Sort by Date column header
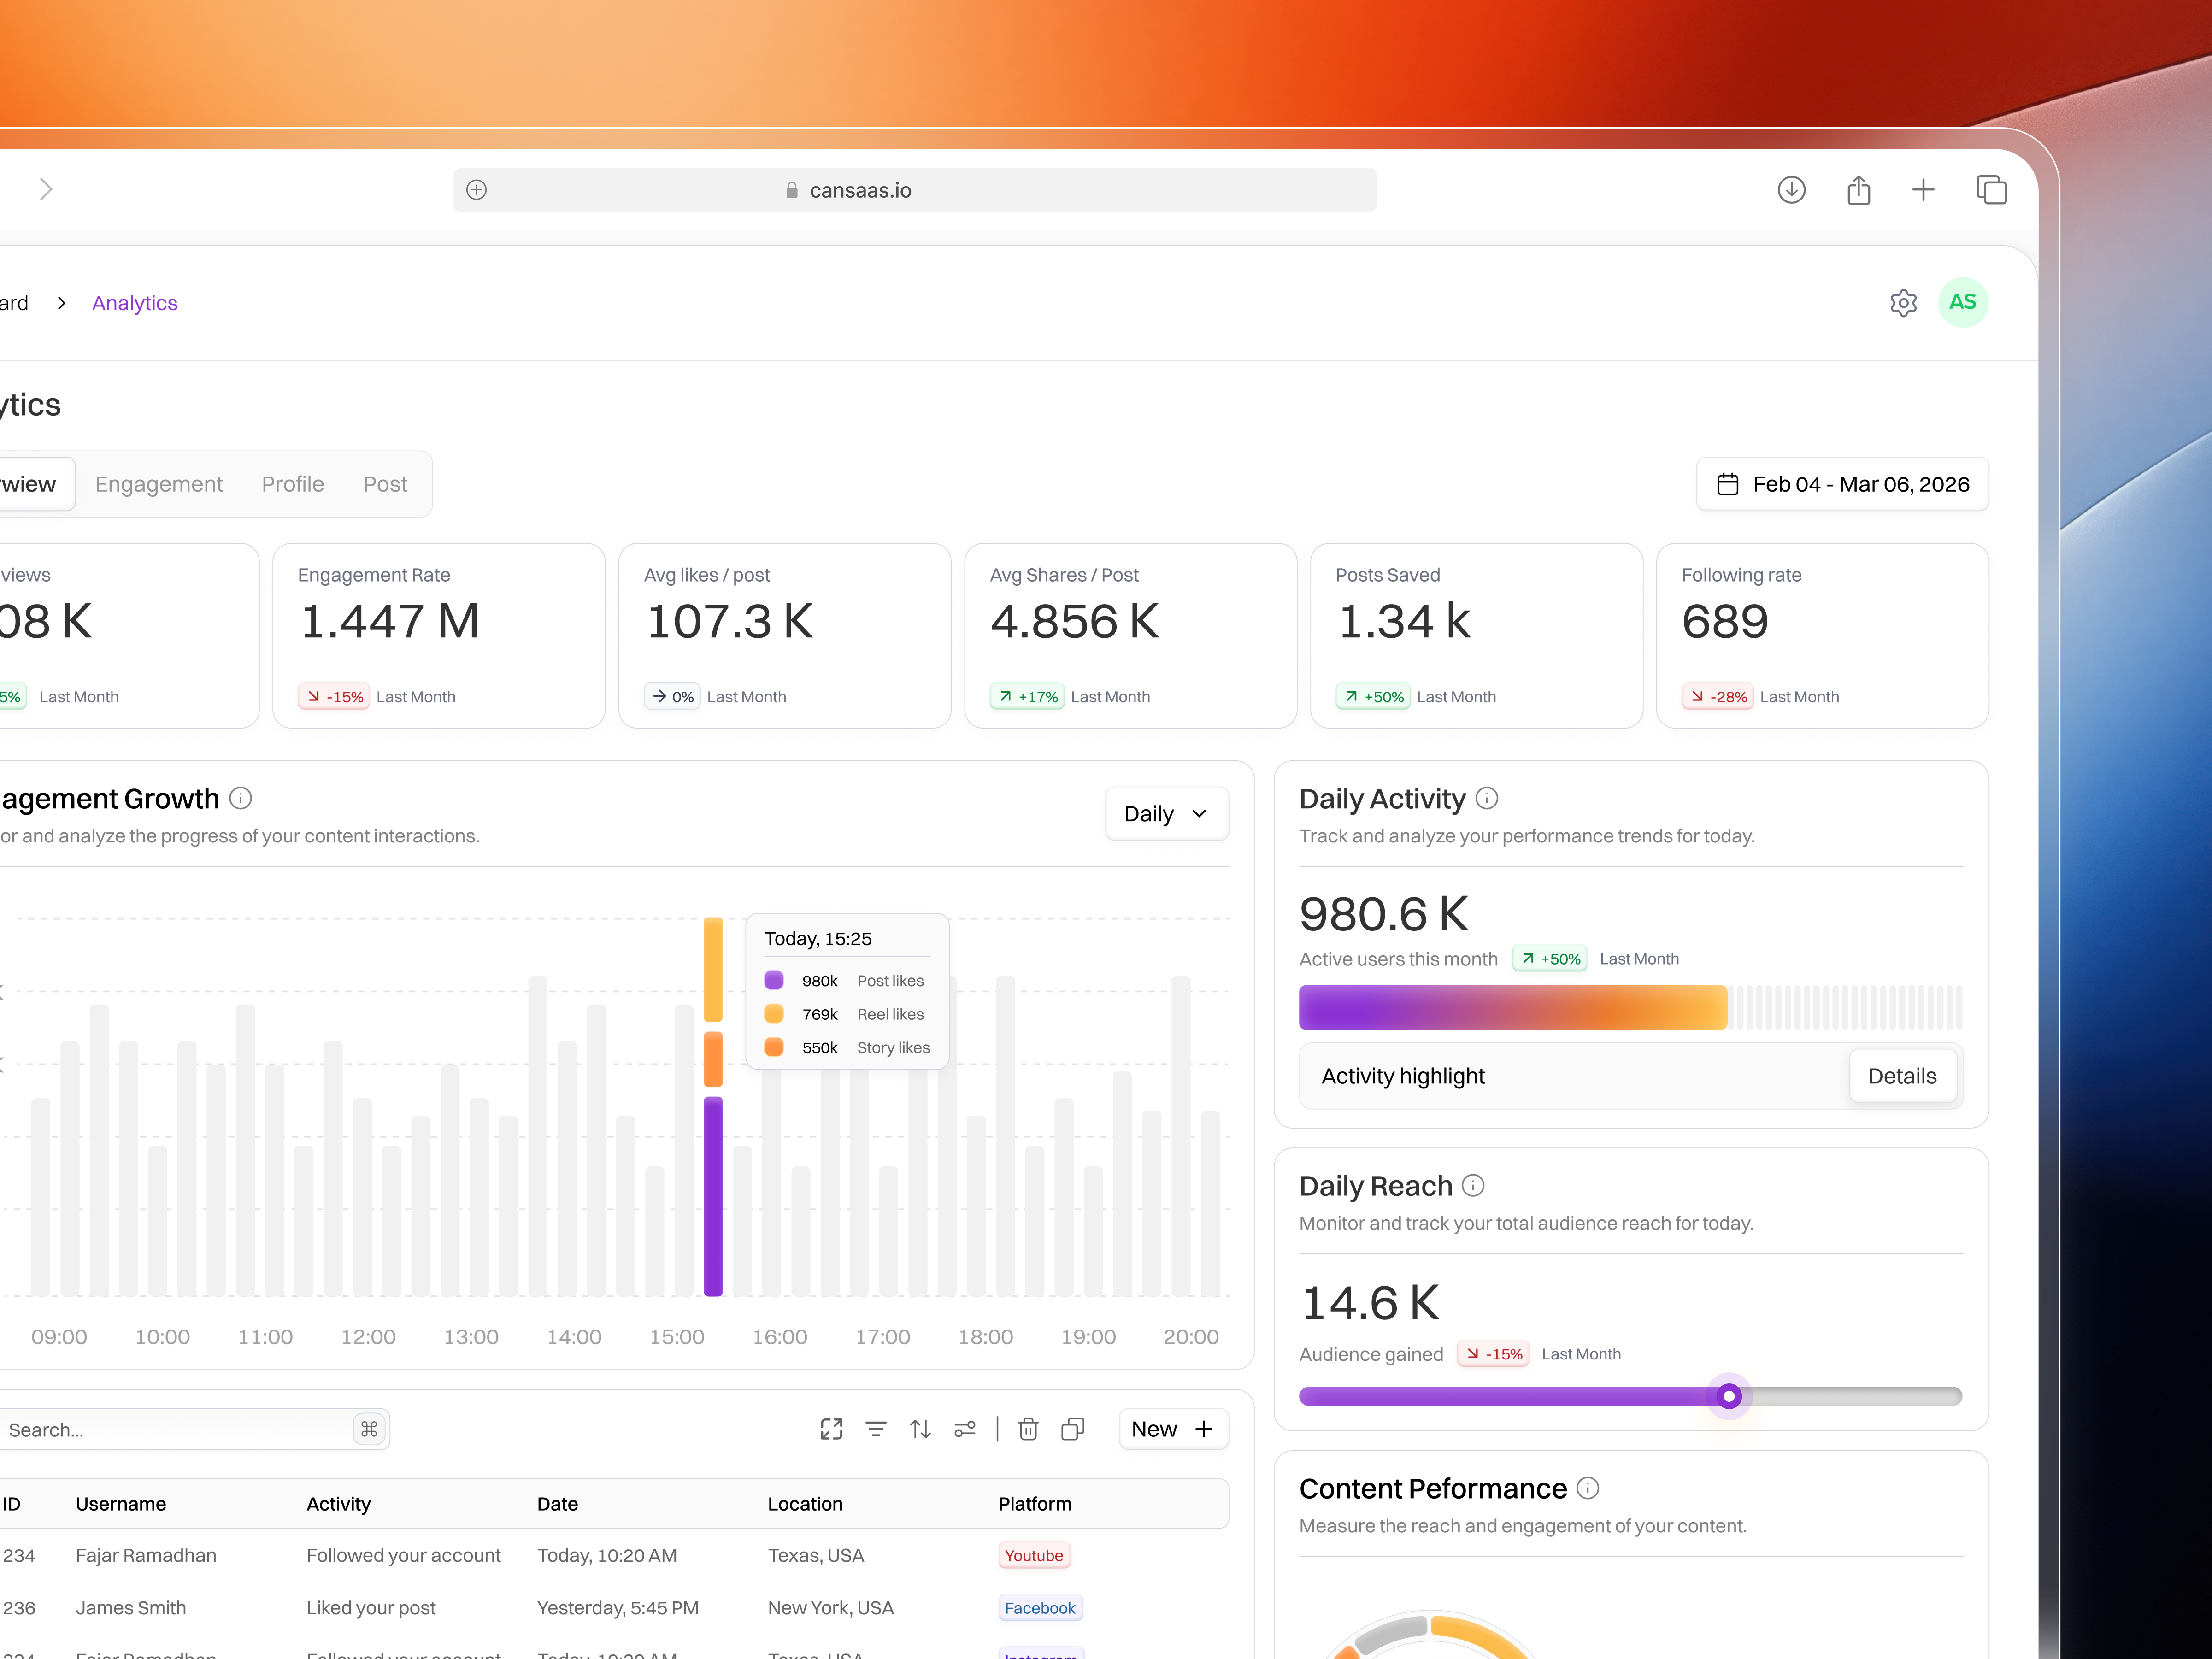The width and height of the screenshot is (2212, 1659). (558, 1504)
